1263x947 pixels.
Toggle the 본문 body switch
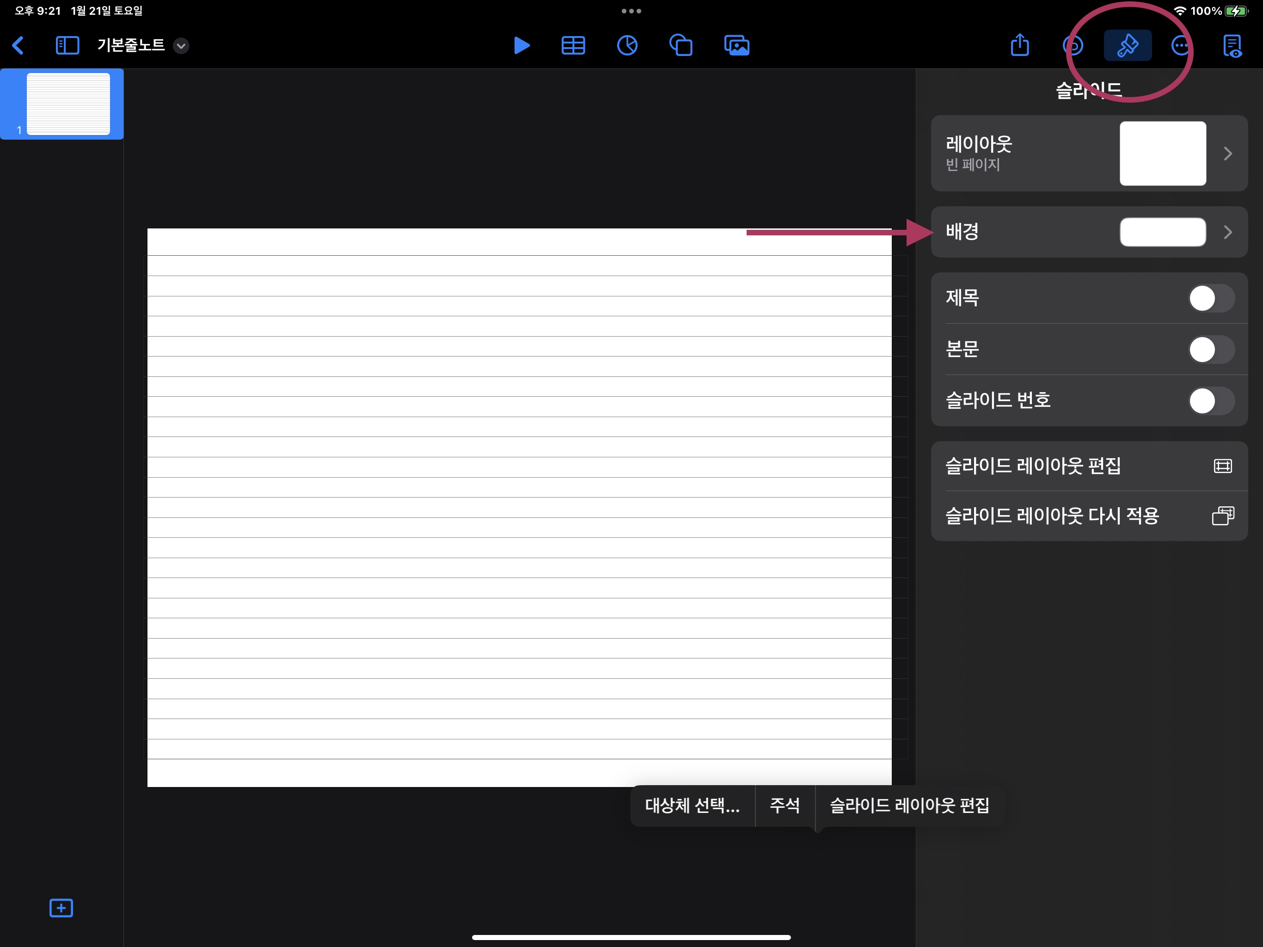pos(1212,350)
